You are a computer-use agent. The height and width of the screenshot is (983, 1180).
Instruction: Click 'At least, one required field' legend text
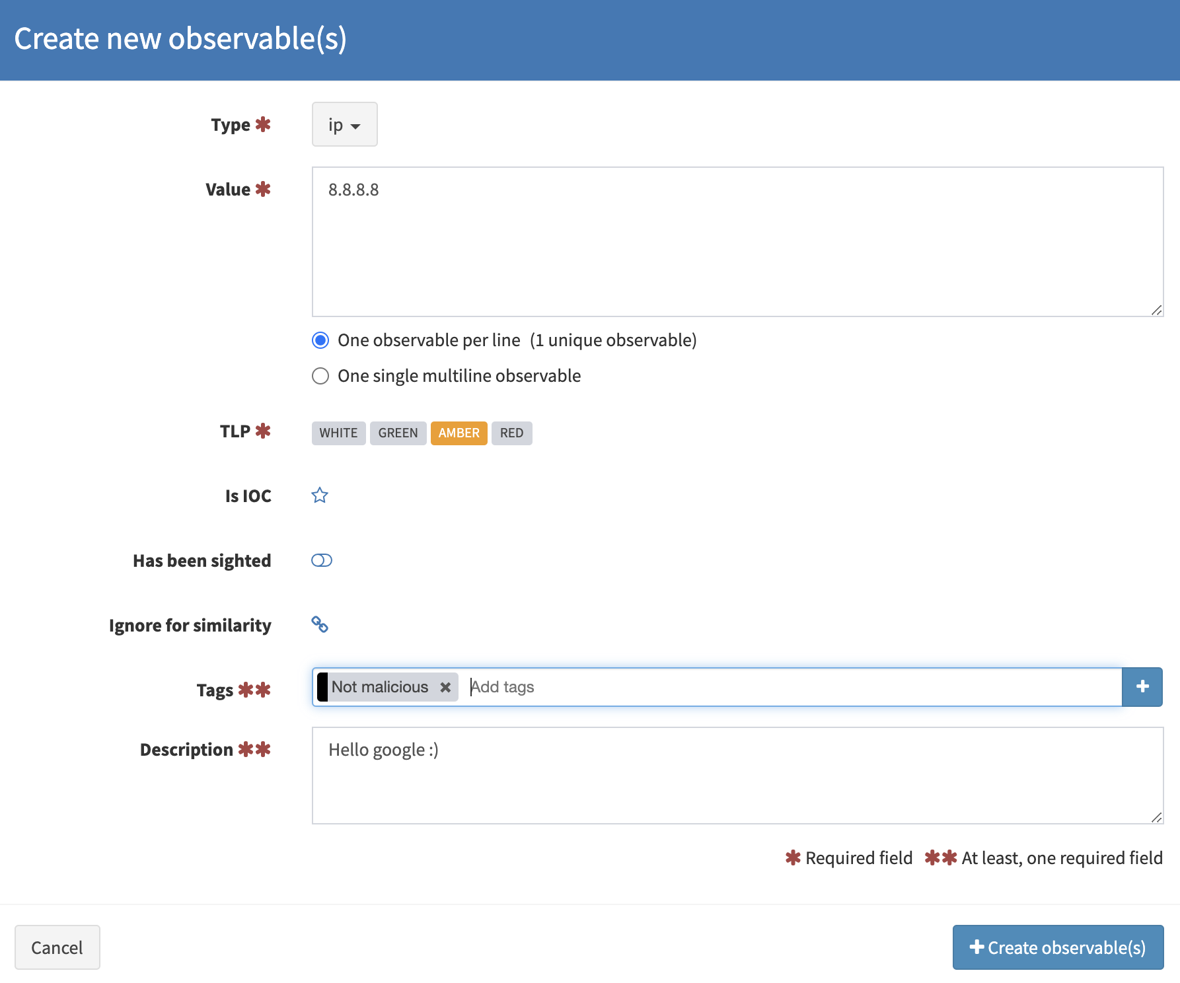coord(1062,857)
